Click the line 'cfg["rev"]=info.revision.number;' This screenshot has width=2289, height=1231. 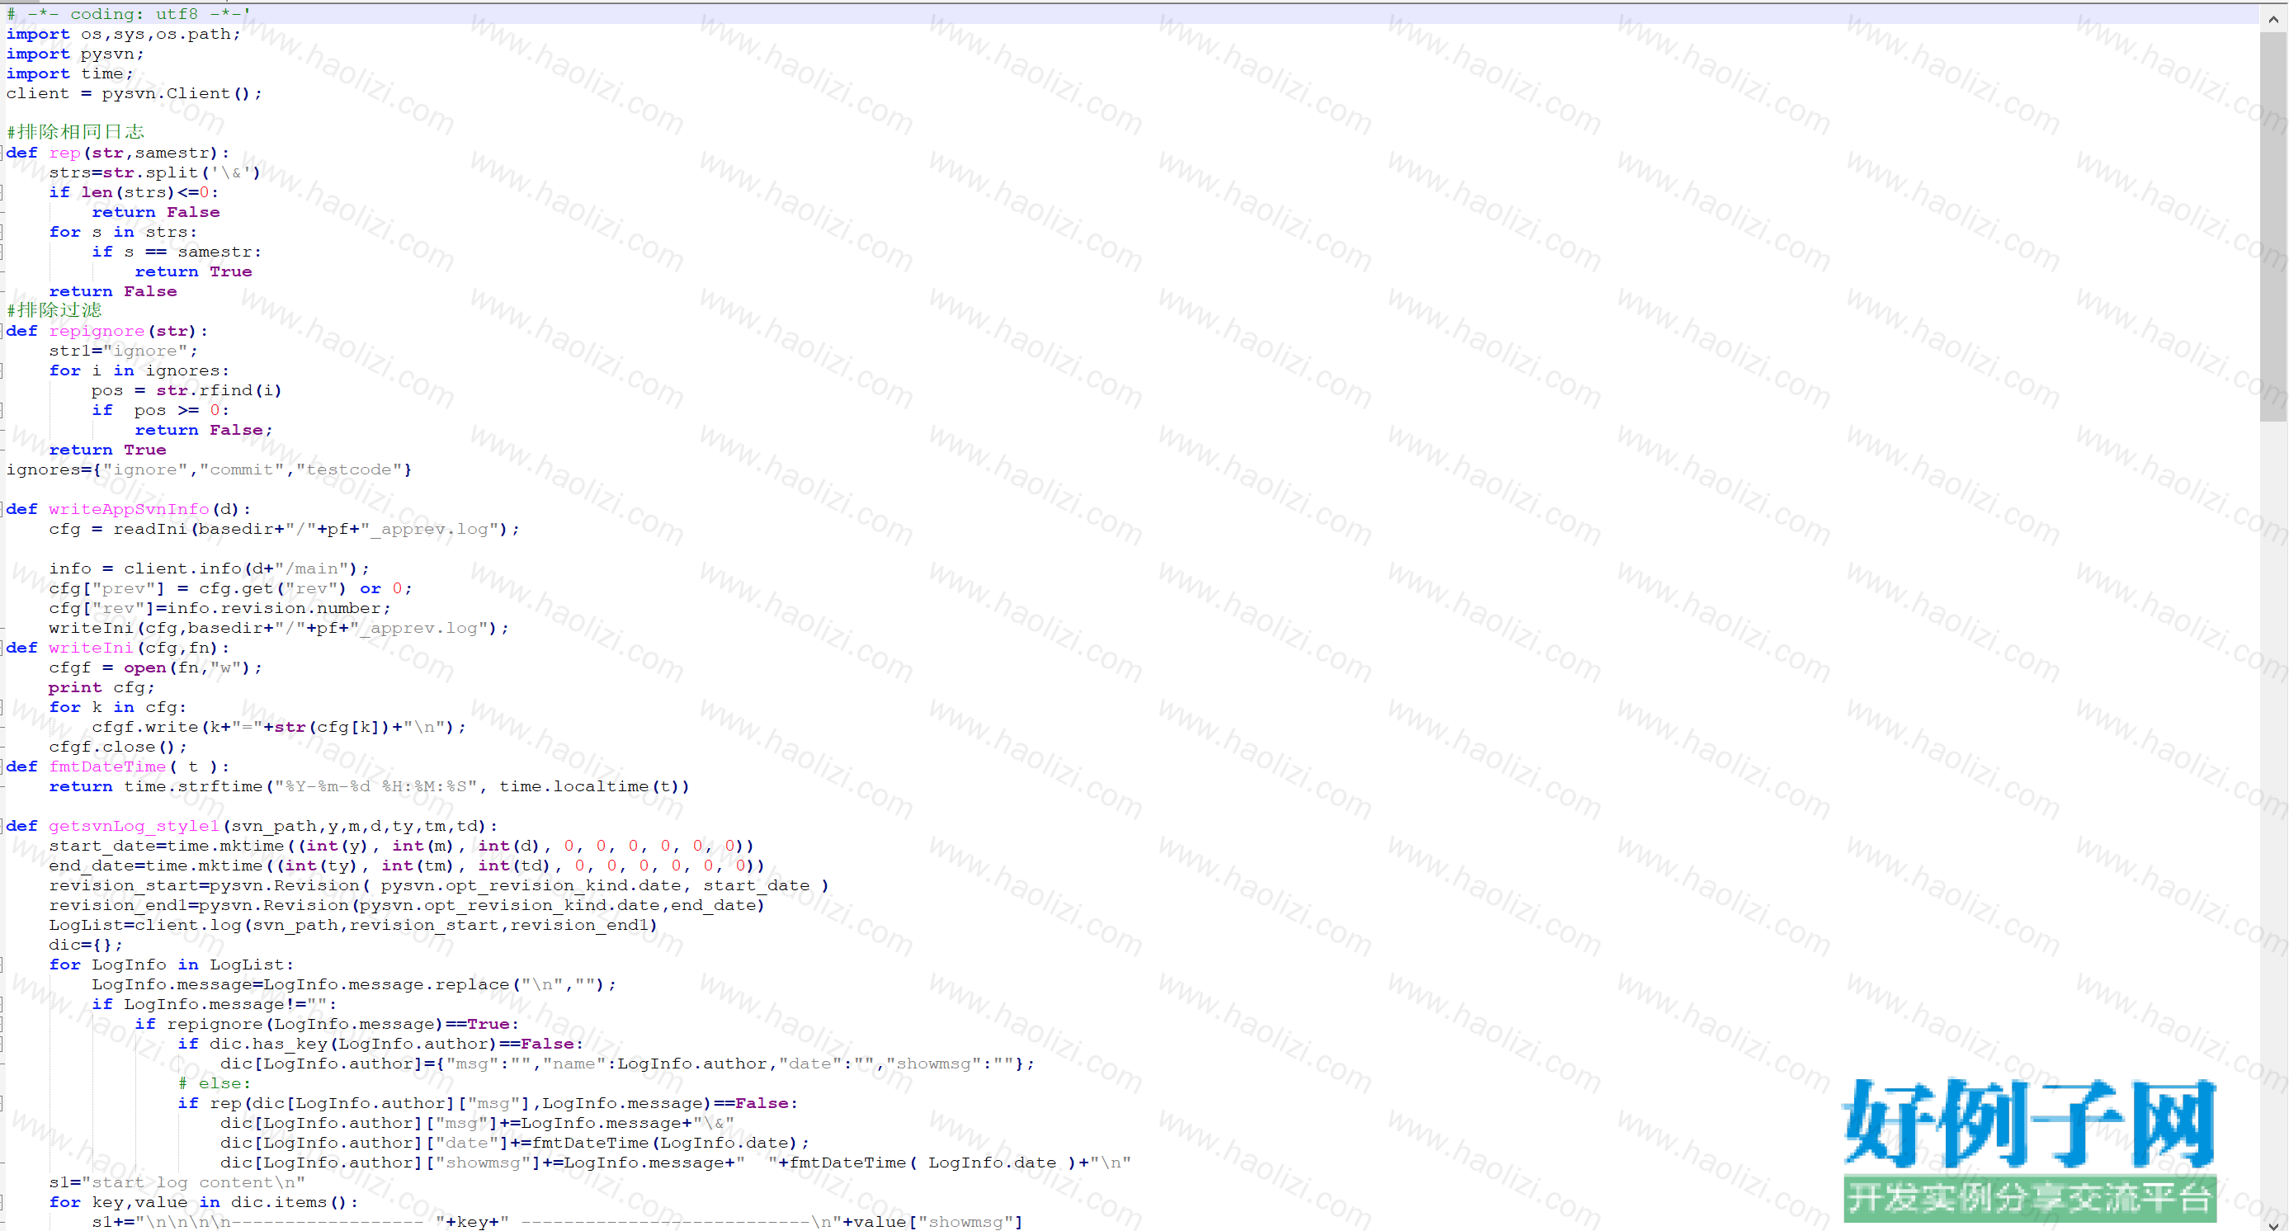coord(219,608)
